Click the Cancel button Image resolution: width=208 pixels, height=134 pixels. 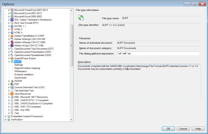point(183,129)
